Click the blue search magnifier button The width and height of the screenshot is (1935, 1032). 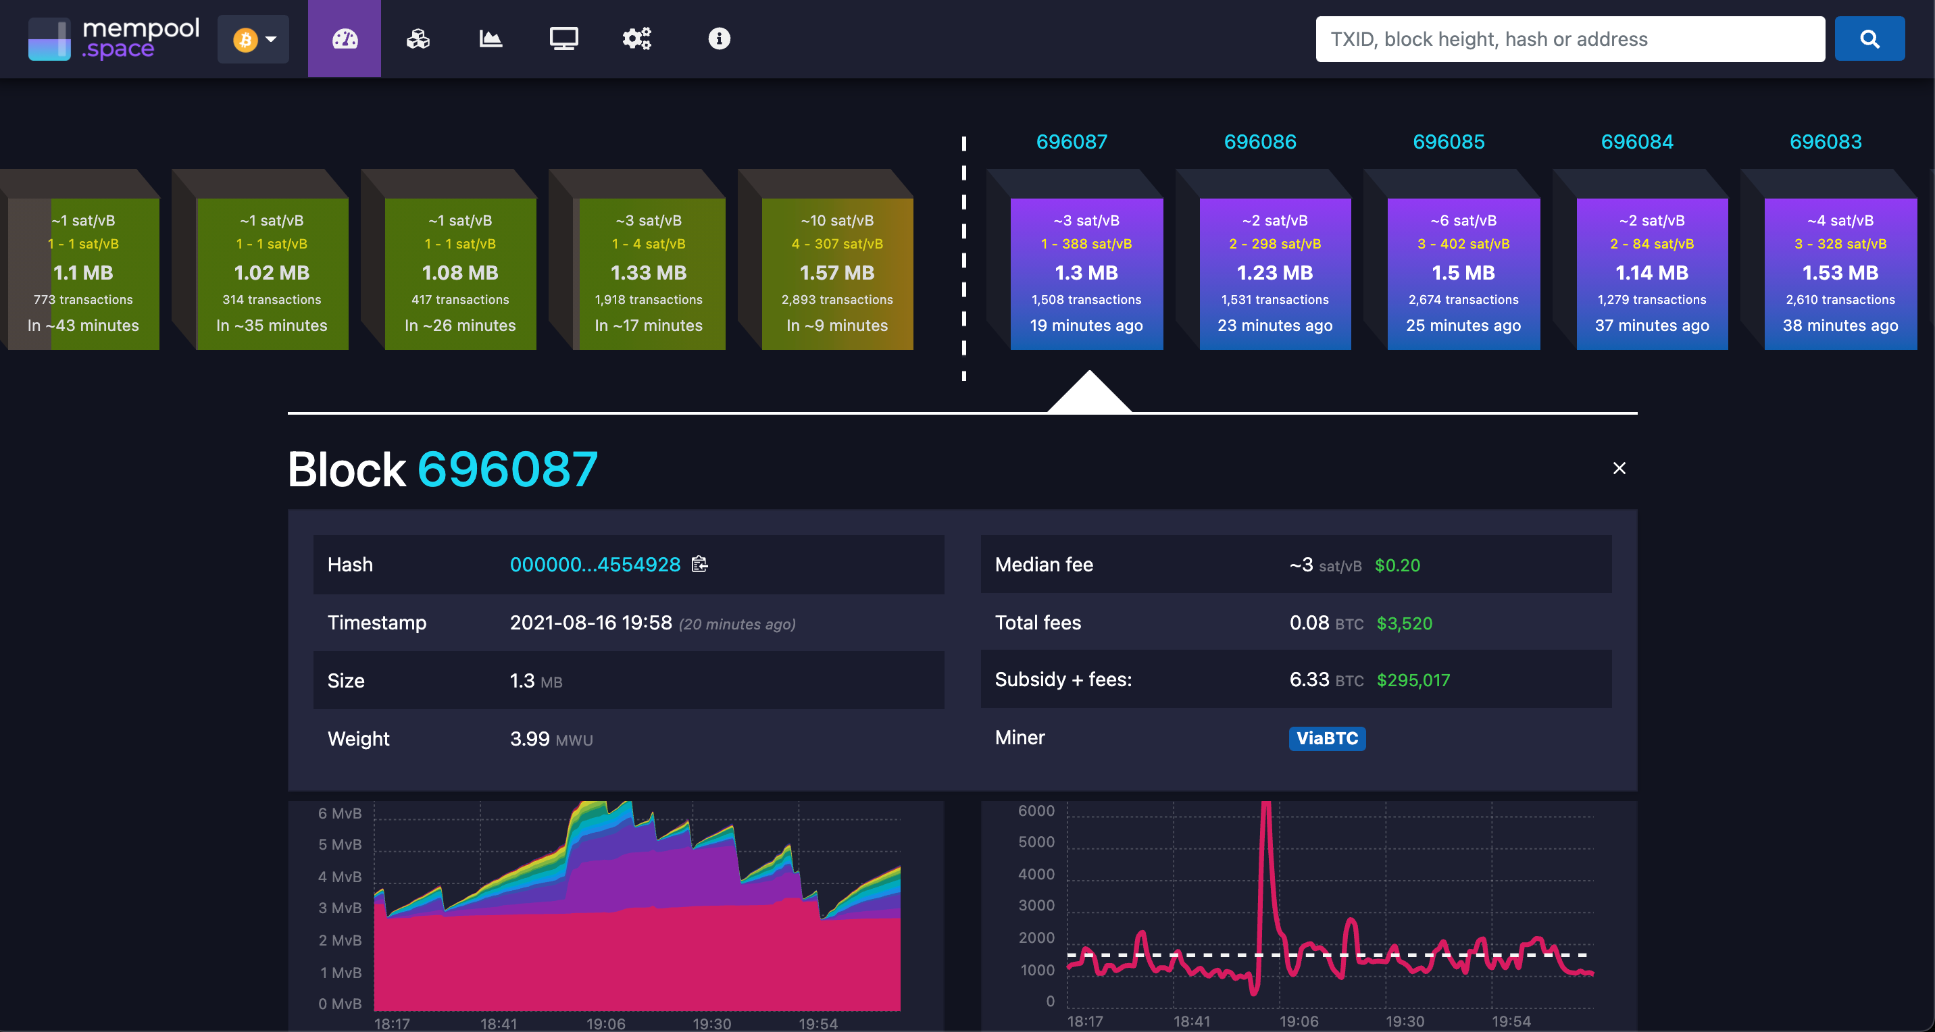pyautogui.click(x=1869, y=39)
